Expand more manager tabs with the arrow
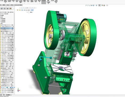Viewport: 125px width, 97px height. tap(14, 9)
